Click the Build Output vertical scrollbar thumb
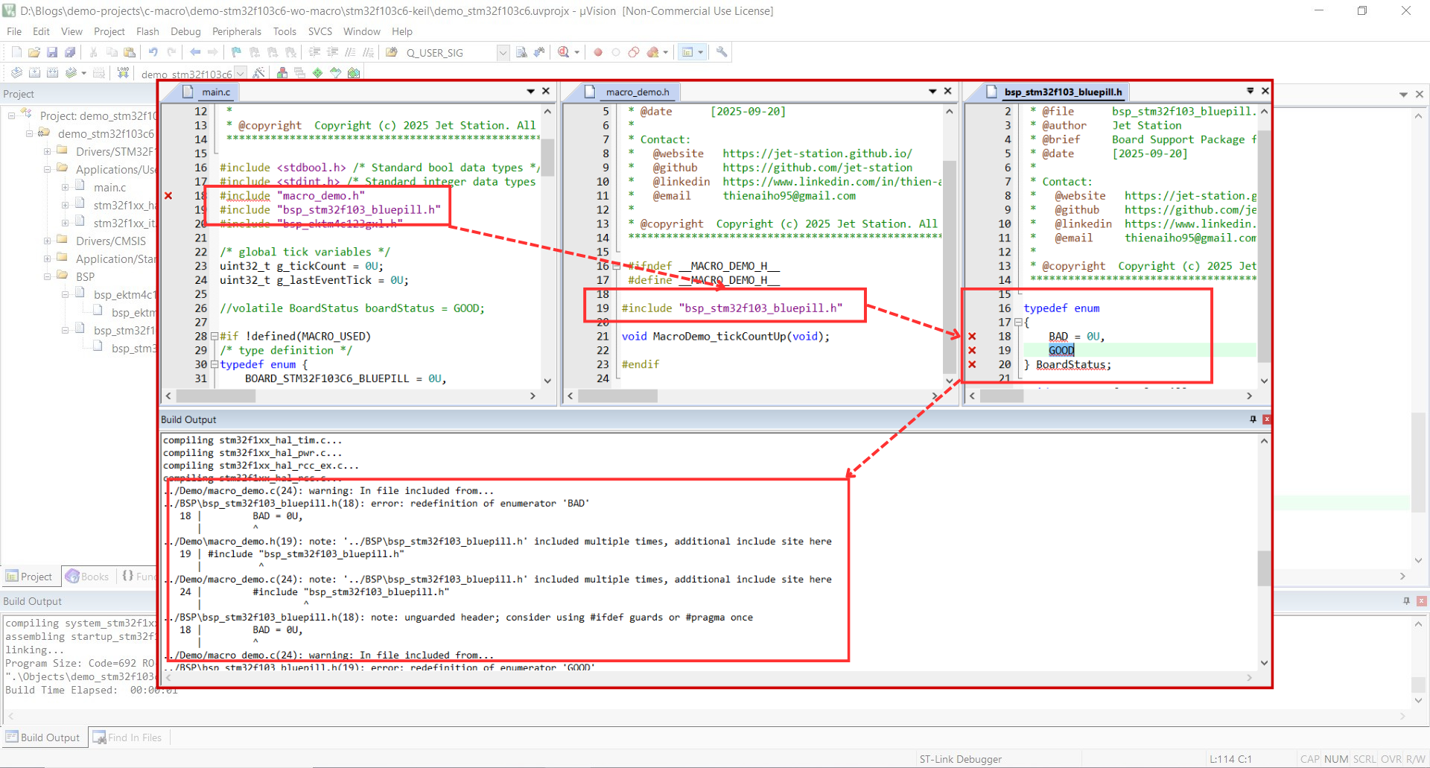The width and height of the screenshot is (1430, 768). [x=1263, y=568]
